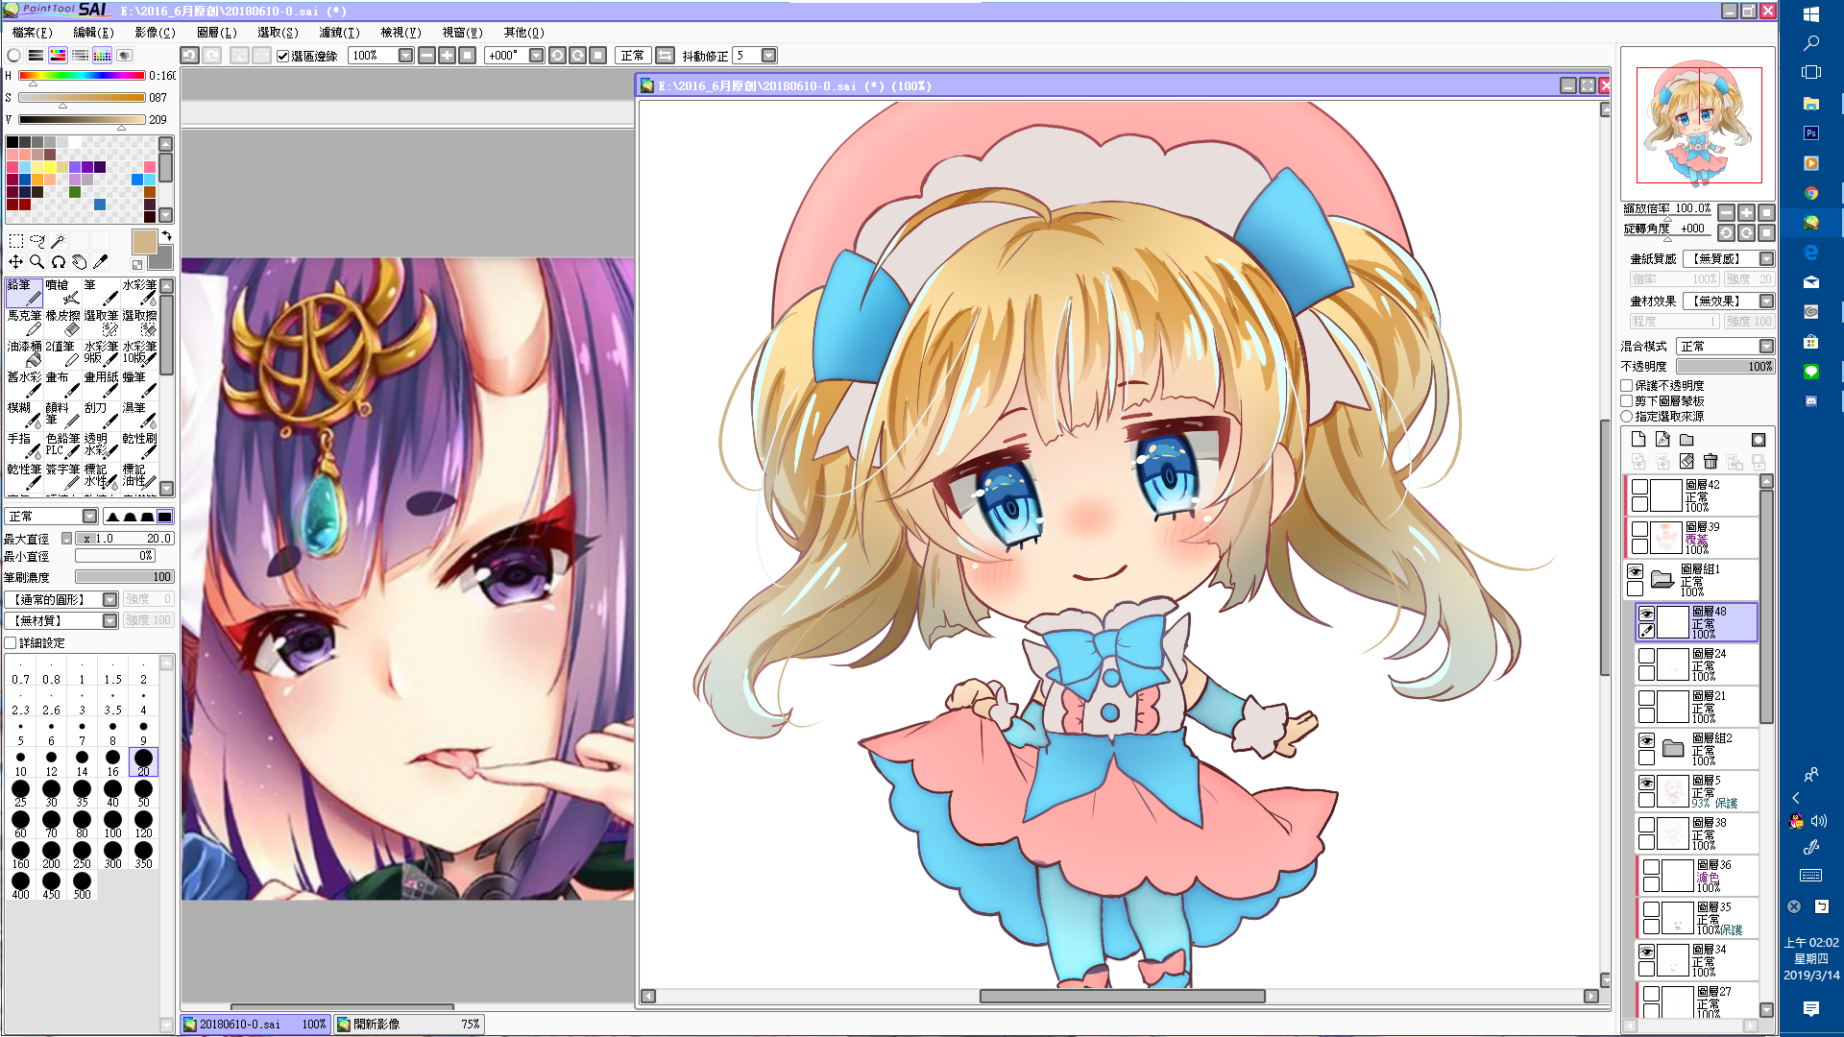Select the lasso selection tool

click(x=37, y=241)
